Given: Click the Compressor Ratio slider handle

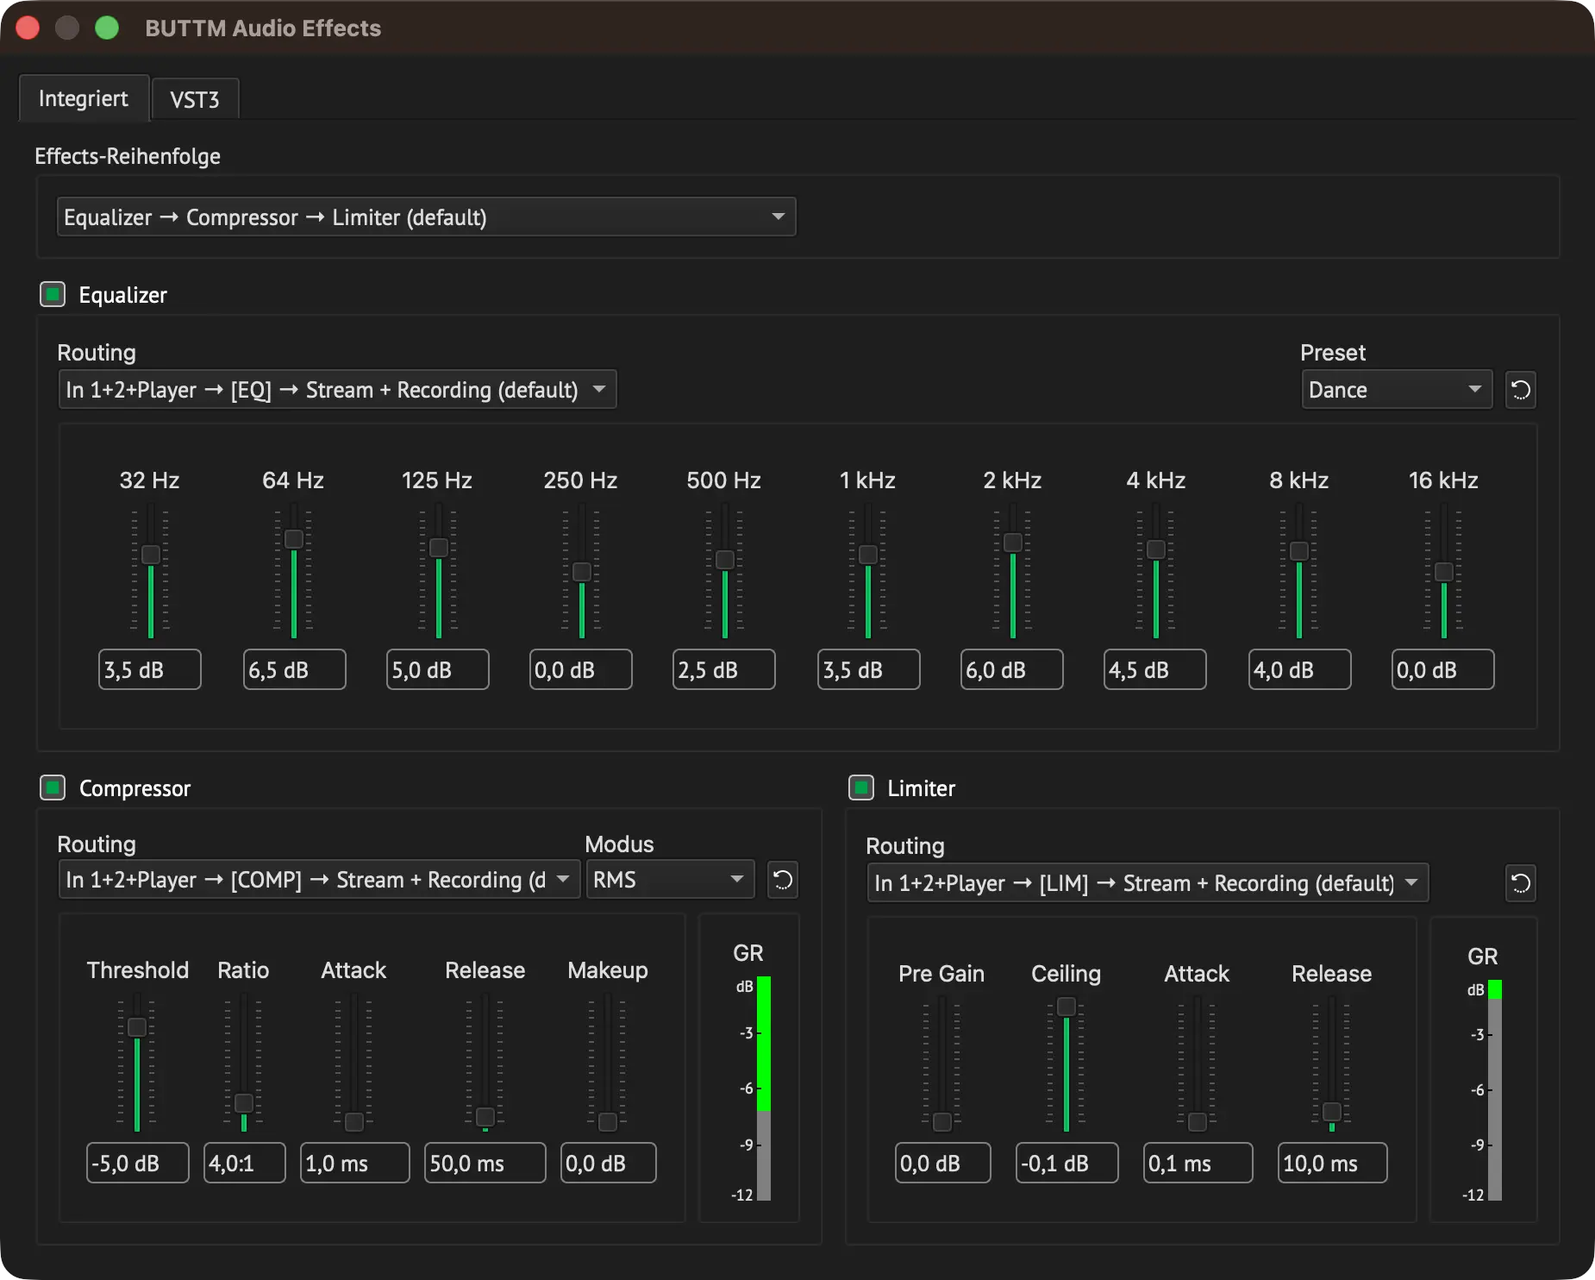Looking at the screenshot, I should point(244,1103).
